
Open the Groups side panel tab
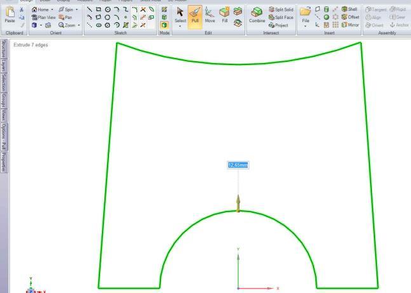click(x=3, y=100)
